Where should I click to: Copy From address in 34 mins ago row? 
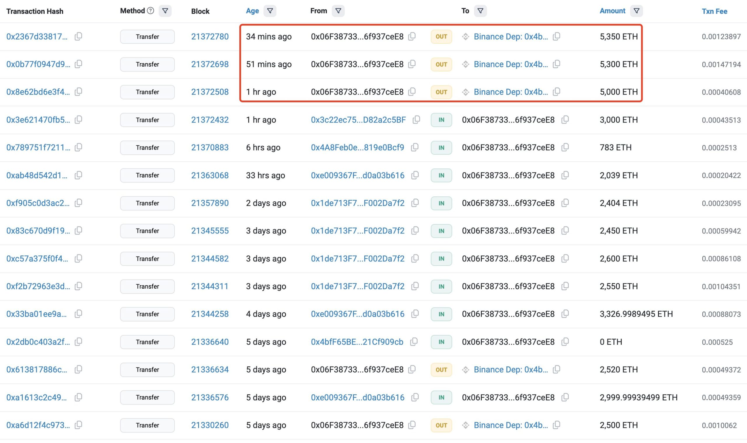coord(412,36)
